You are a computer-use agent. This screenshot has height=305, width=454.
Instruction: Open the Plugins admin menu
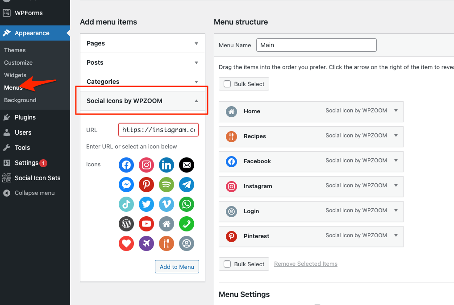coord(25,117)
